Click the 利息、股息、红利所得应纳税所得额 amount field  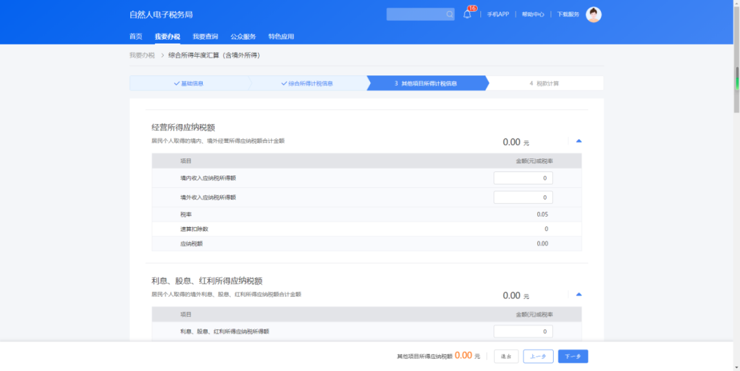tap(523, 331)
